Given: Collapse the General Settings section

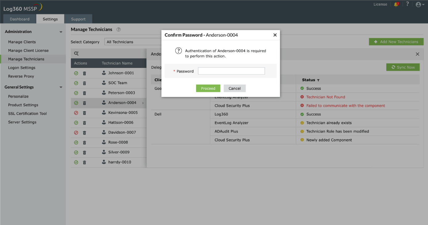Looking at the screenshot, I should coord(61,87).
